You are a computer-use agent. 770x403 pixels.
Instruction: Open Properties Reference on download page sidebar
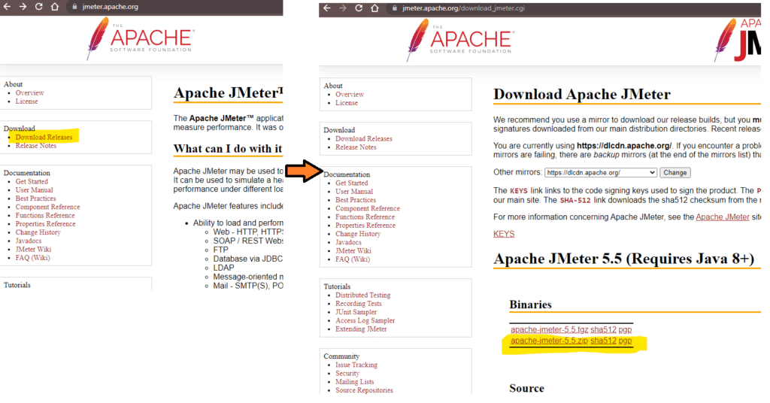click(x=365, y=226)
